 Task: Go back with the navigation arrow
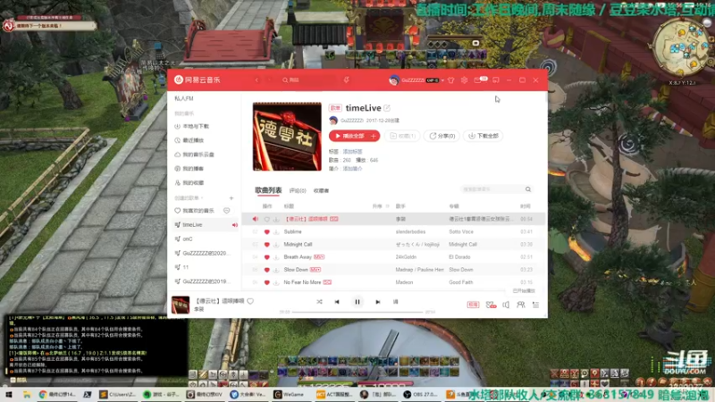click(x=257, y=80)
